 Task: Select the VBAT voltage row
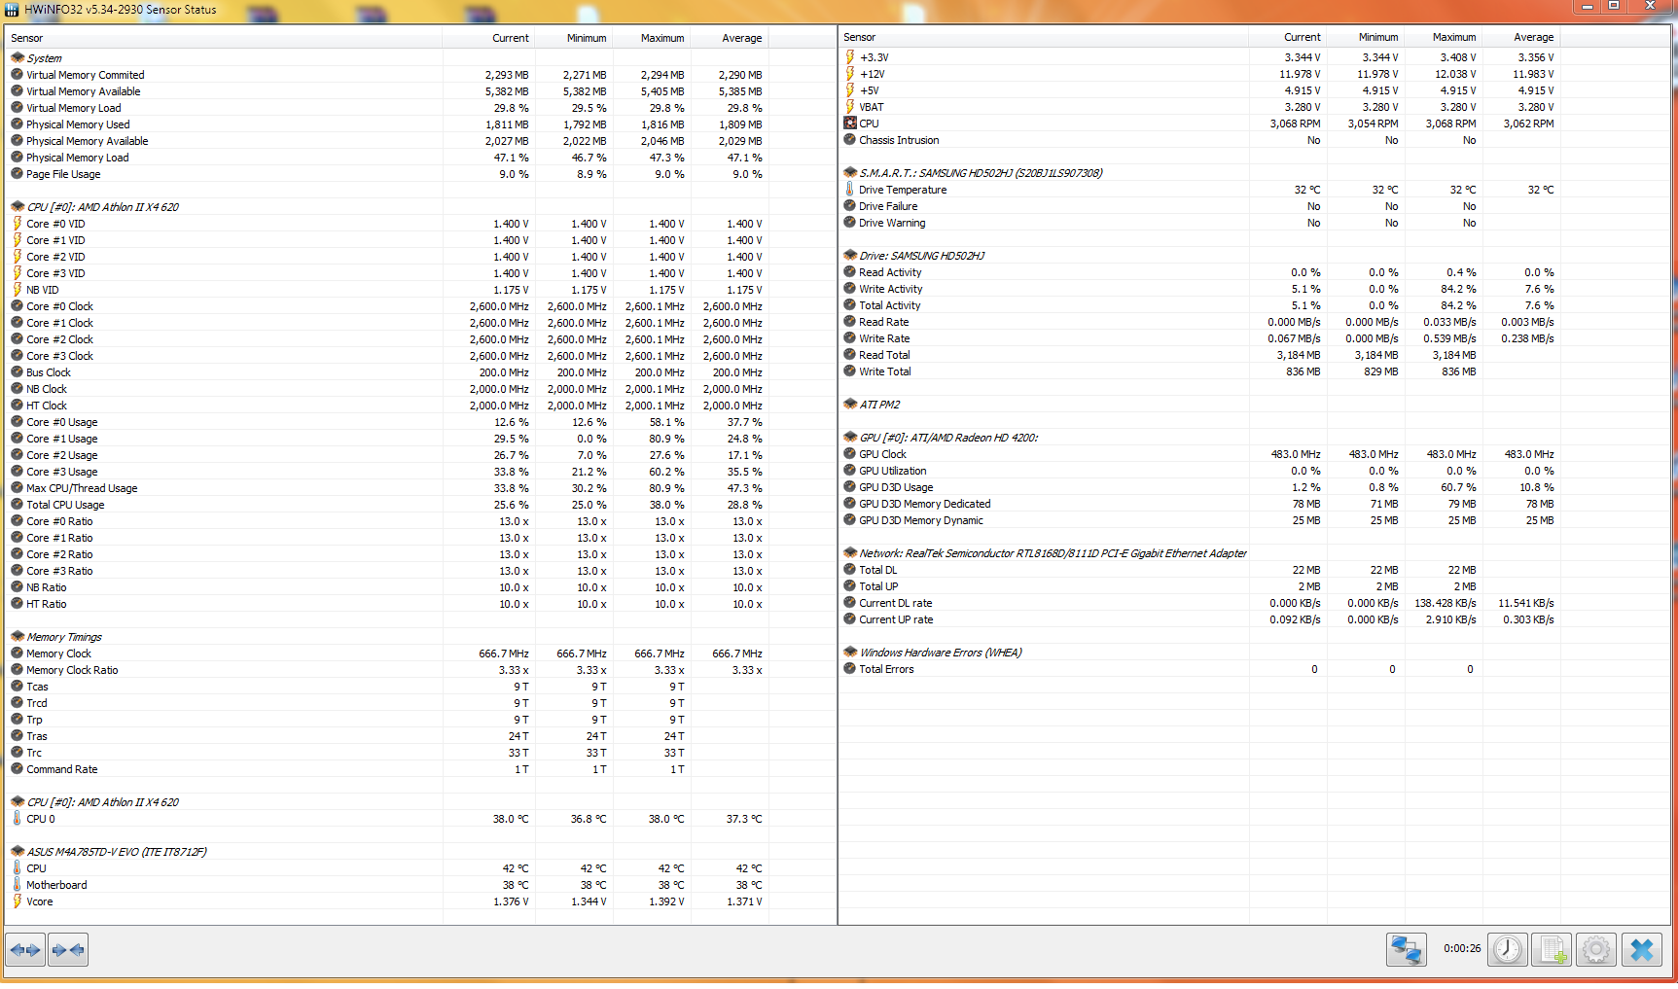point(1255,107)
